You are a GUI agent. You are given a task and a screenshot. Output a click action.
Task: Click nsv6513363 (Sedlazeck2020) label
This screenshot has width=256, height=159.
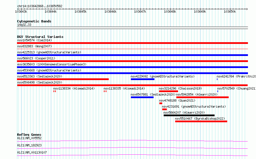click(x=40, y=76)
